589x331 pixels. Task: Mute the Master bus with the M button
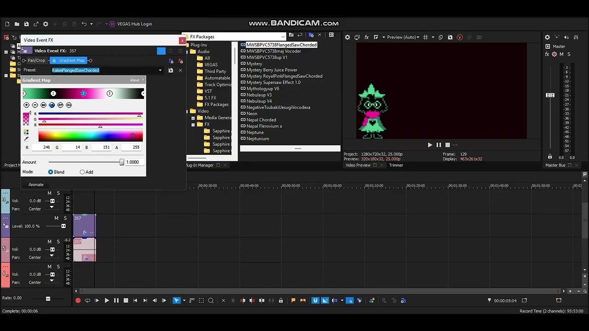tap(561, 54)
